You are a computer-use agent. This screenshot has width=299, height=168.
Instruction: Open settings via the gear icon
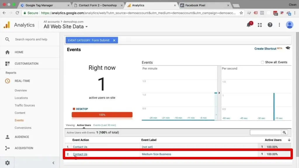[7, 162]
